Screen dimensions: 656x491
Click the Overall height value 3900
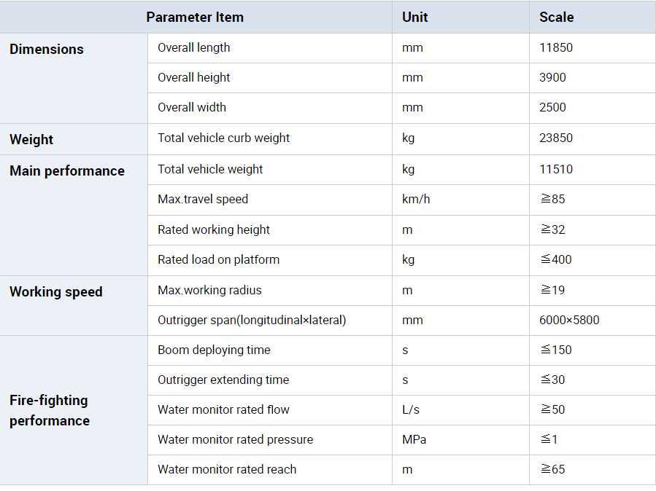pos(552,78)
